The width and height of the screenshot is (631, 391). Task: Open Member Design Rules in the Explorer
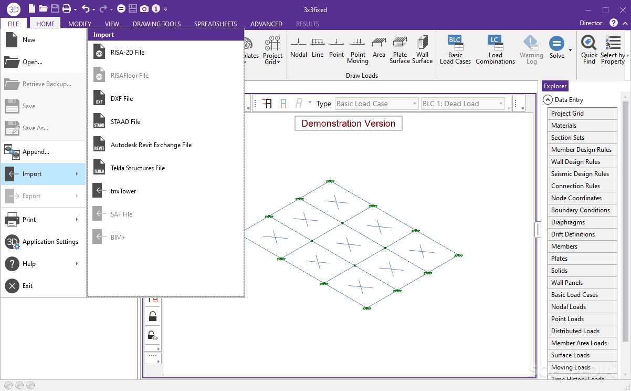(582, 150)
